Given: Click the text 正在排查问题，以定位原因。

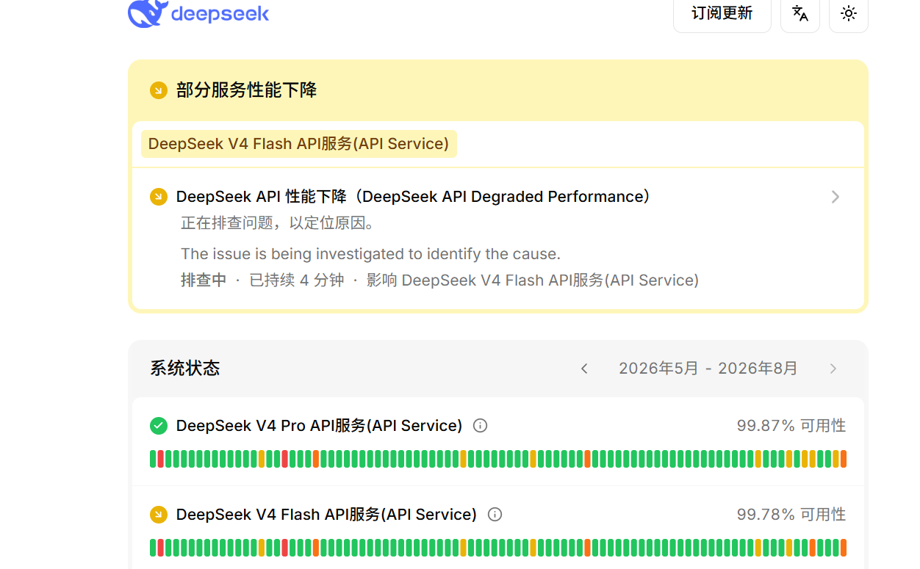Looking at the screenshot, I should (x=278, y=223).
